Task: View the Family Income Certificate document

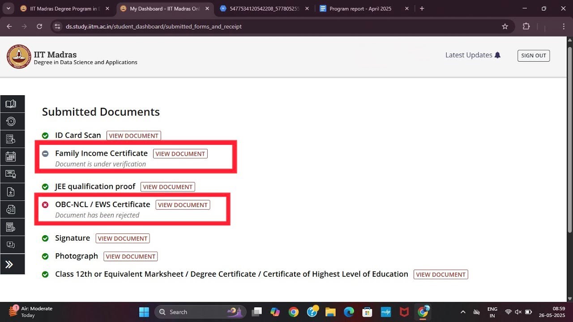Action: tap(180, 153)
